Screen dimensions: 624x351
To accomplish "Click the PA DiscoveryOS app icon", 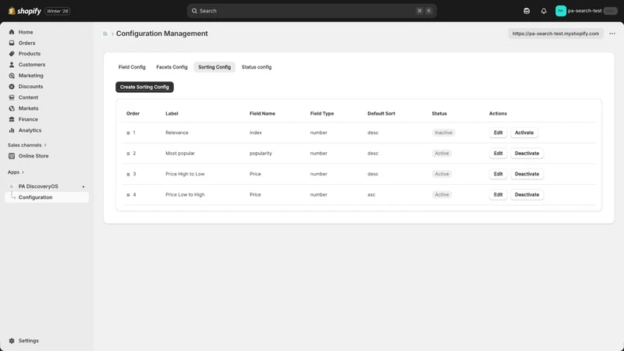I will tap(12, 186).
